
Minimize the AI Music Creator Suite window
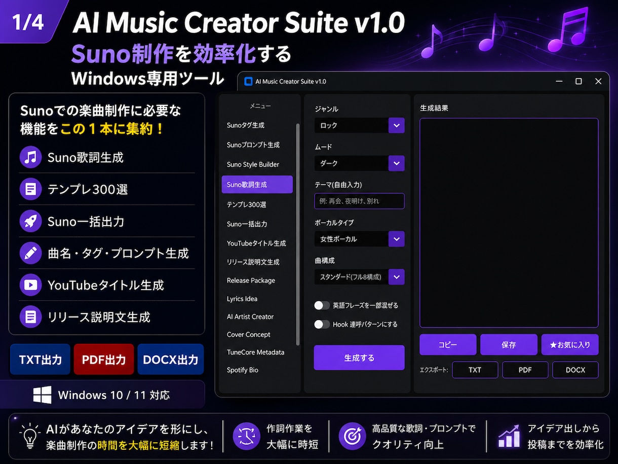[x=559, y=81]
